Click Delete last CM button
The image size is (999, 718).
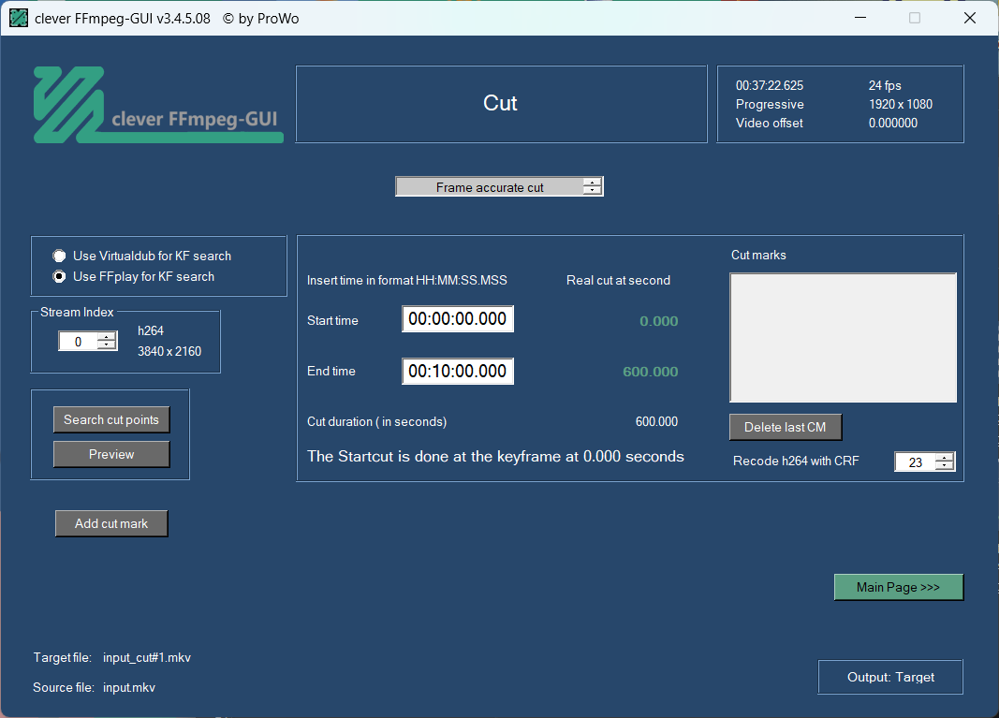point(785,428)
